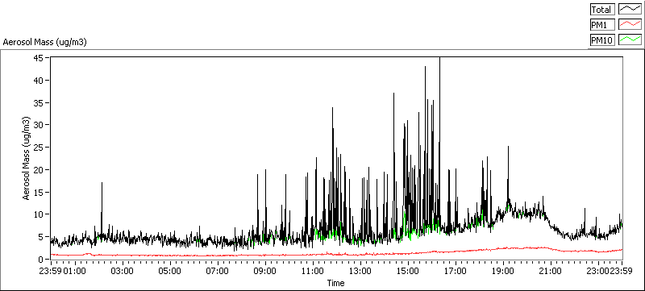Click the 03:00 time axis label
Screen dimensions: 645x291
pos(123,272)
